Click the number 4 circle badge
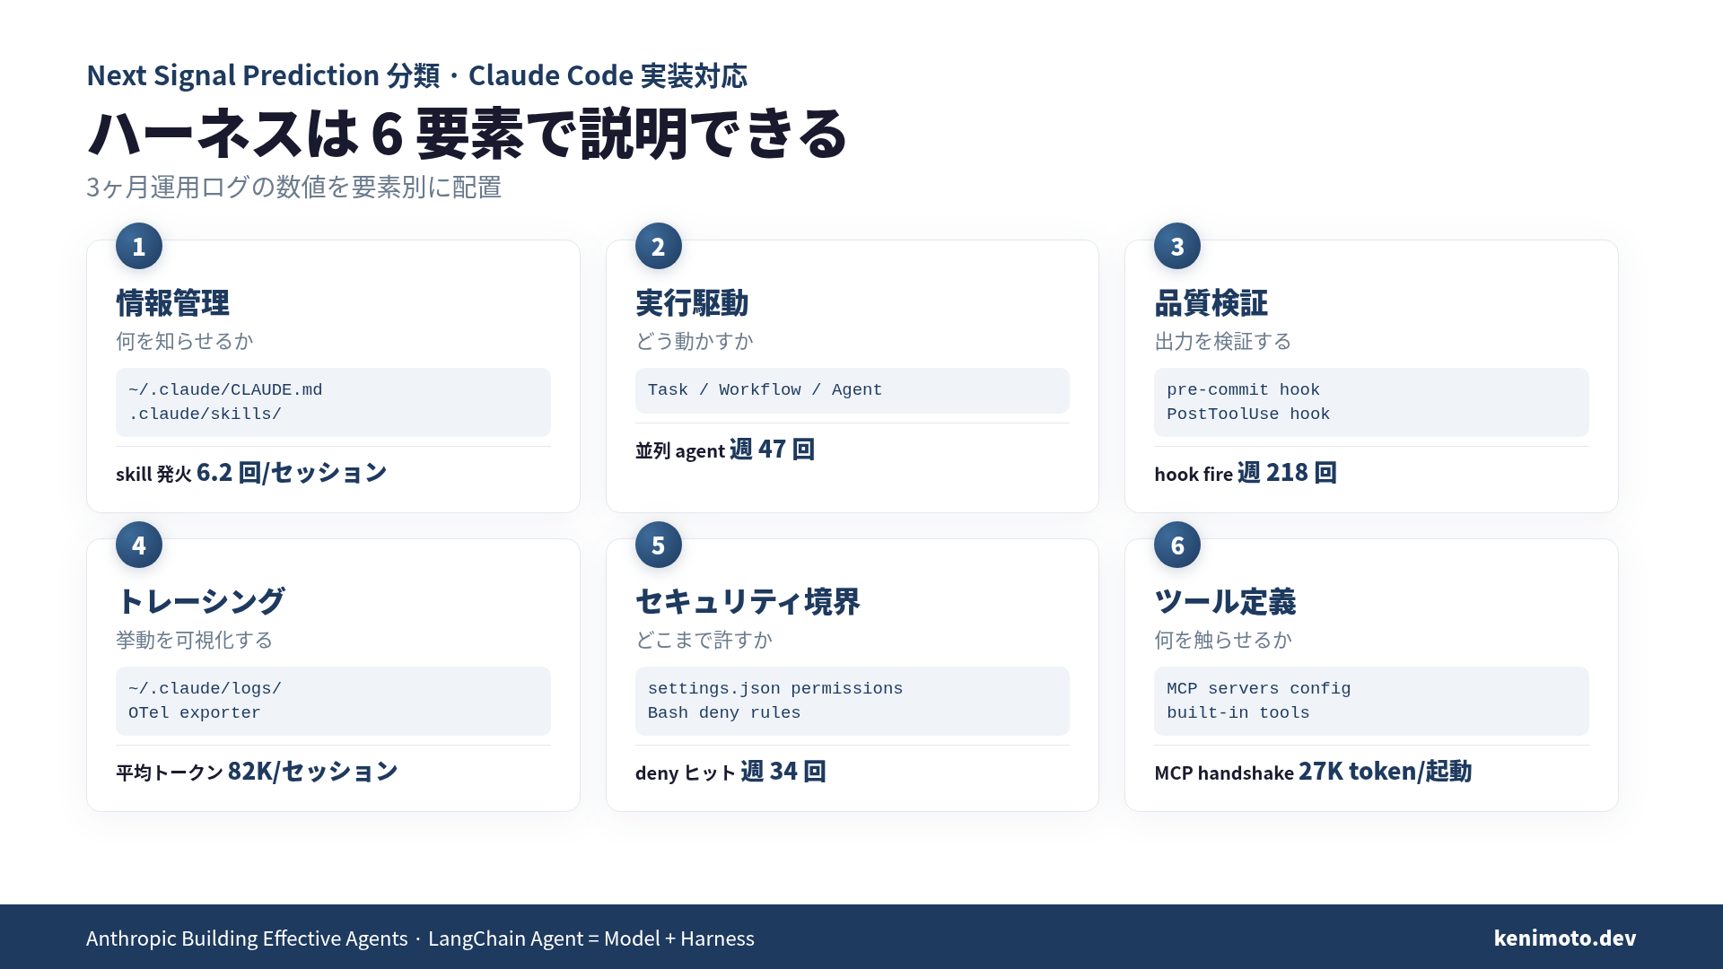Image resolution: width=1723 pixels, height=969 pixels. [x=139, y=545]
